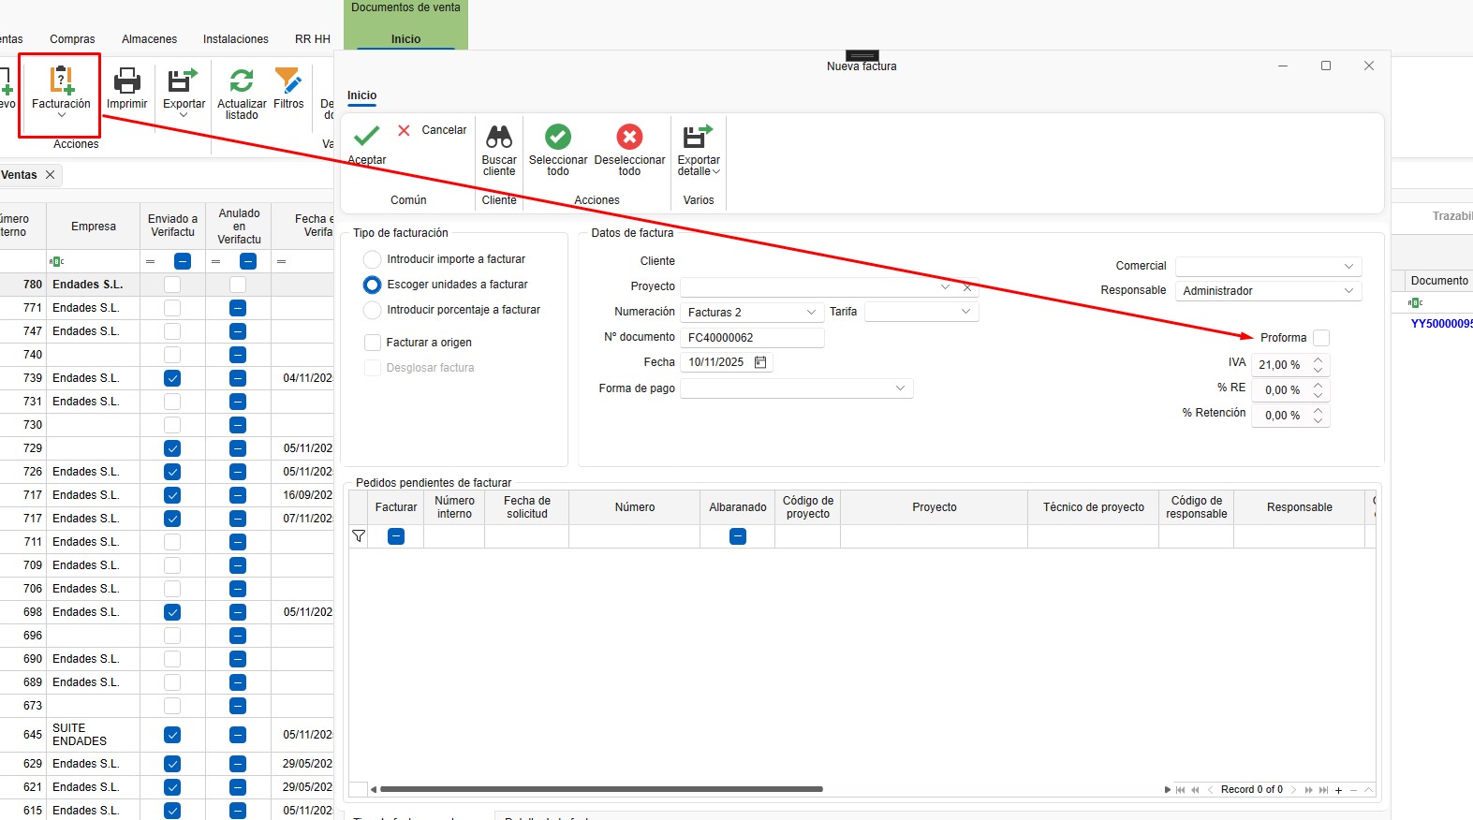1473x820 pixels.
Task: Click the green Aceptar checkmark
Action: click(x=367, y=138)
